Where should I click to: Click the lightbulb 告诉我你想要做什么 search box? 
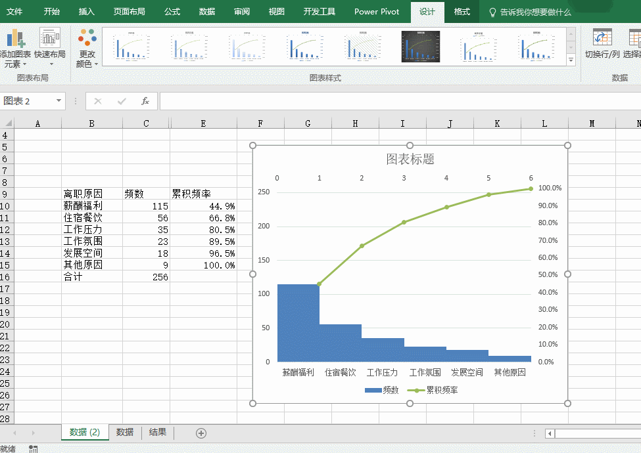point(530,12)
